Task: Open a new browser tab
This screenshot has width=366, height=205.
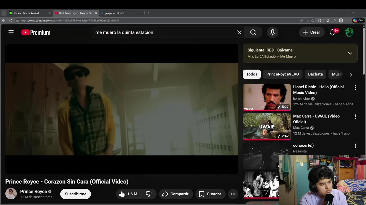Action: click(148, 13)
